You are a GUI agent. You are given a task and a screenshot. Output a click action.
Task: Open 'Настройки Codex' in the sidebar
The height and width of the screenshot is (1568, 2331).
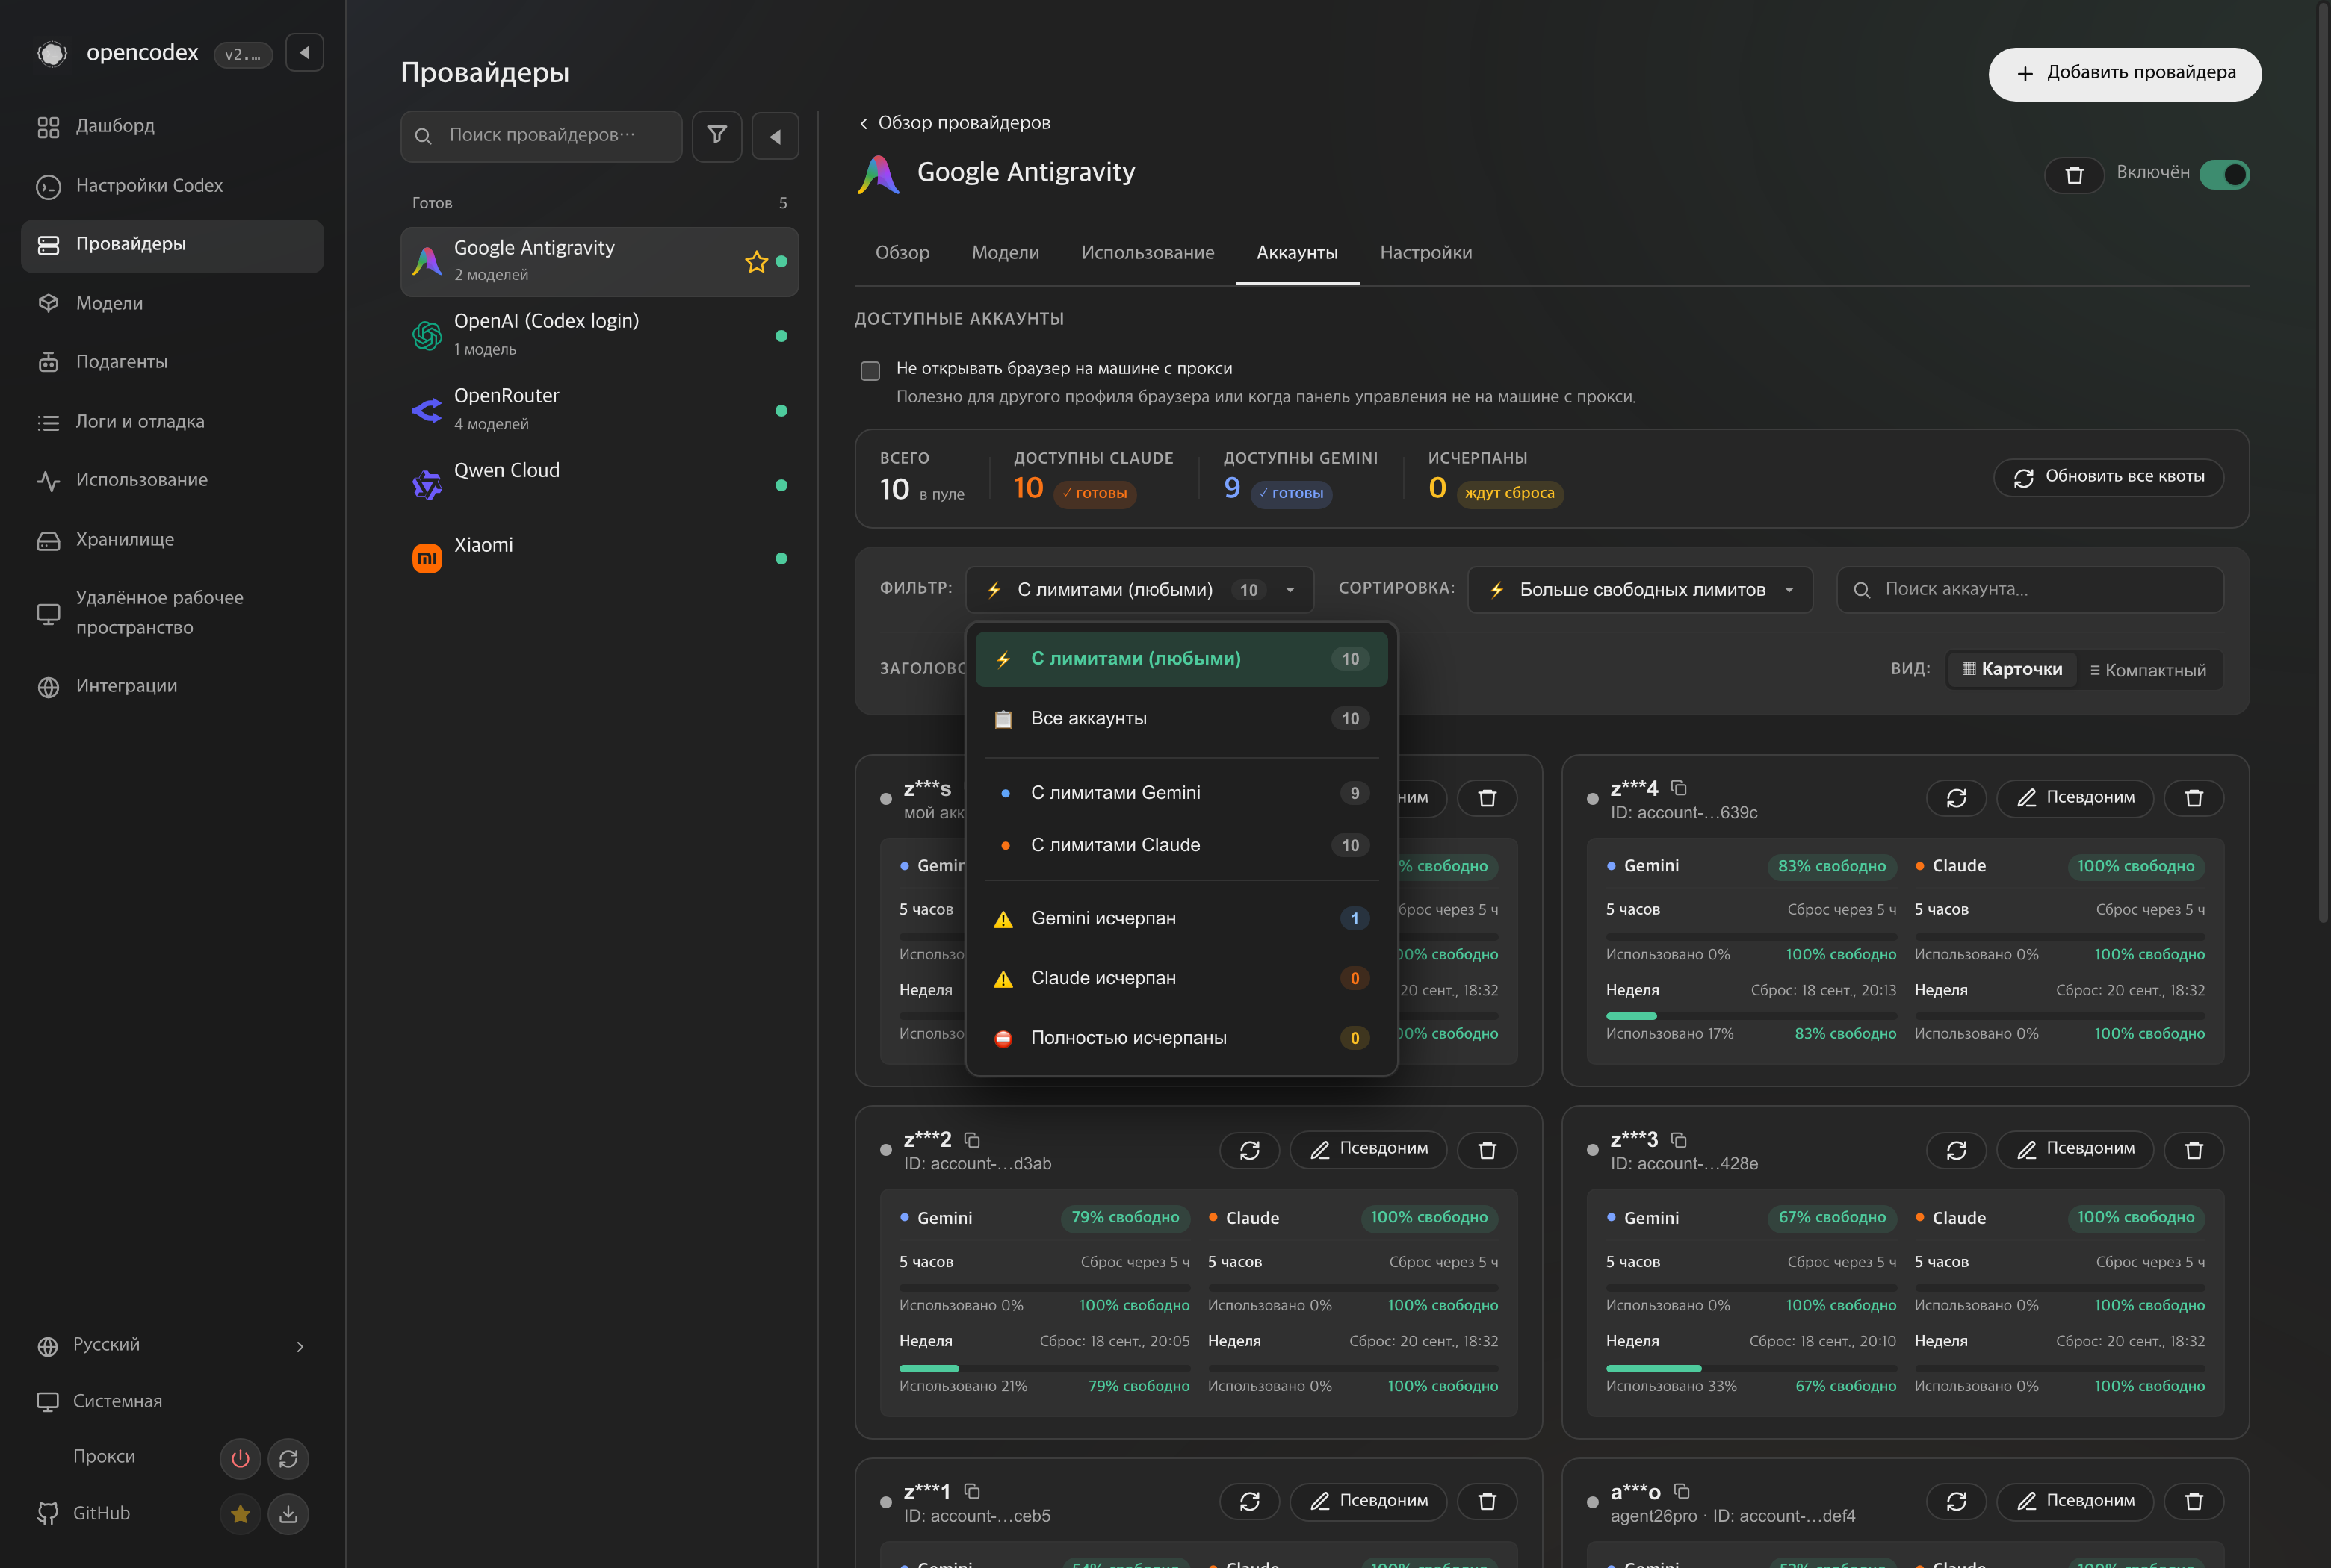pyautogui.click(x=172, y=186)
